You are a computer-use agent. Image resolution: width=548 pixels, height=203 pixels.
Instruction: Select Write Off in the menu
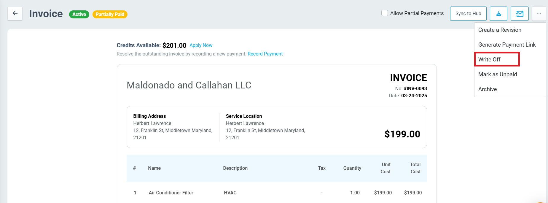pos(489,60)
